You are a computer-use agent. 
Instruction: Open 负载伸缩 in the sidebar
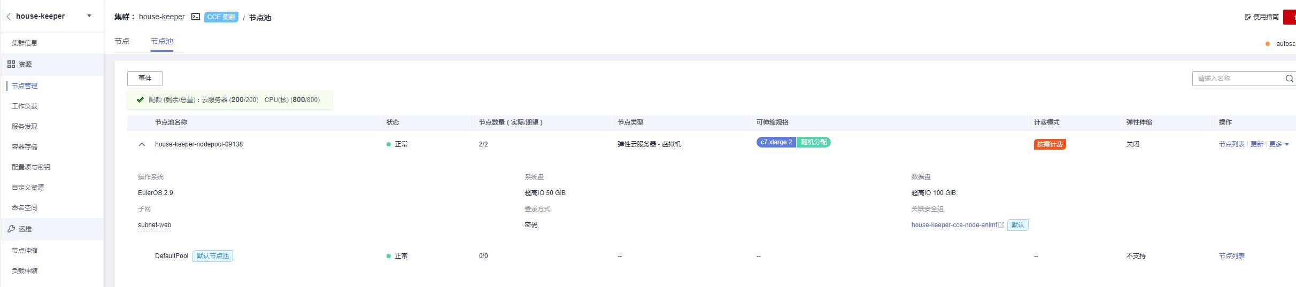pyautogui.click(x=25, y=270)
